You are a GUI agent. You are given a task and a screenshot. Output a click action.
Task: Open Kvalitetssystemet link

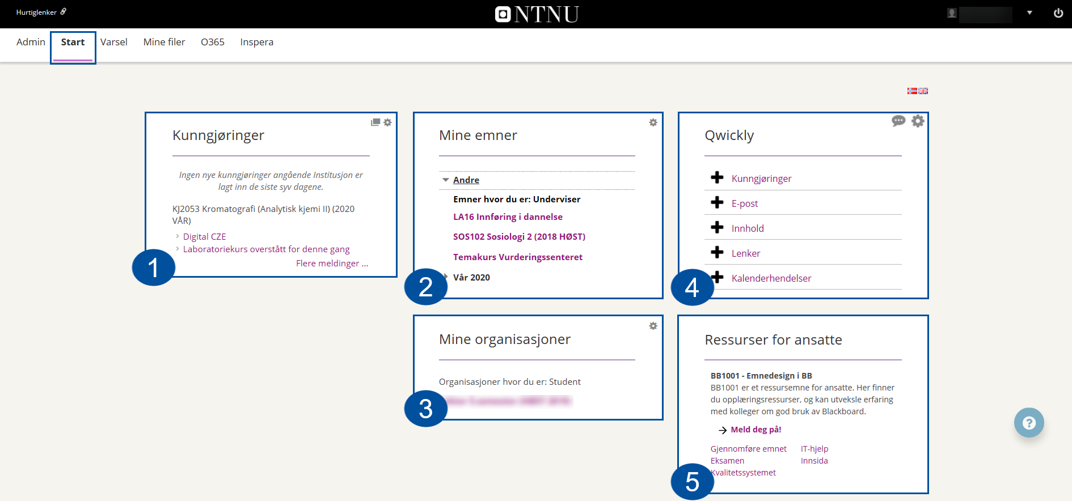743,473
